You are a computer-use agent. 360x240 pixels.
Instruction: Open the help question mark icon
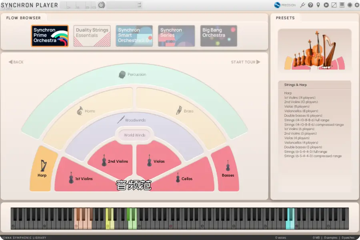[x=310, y=5]
